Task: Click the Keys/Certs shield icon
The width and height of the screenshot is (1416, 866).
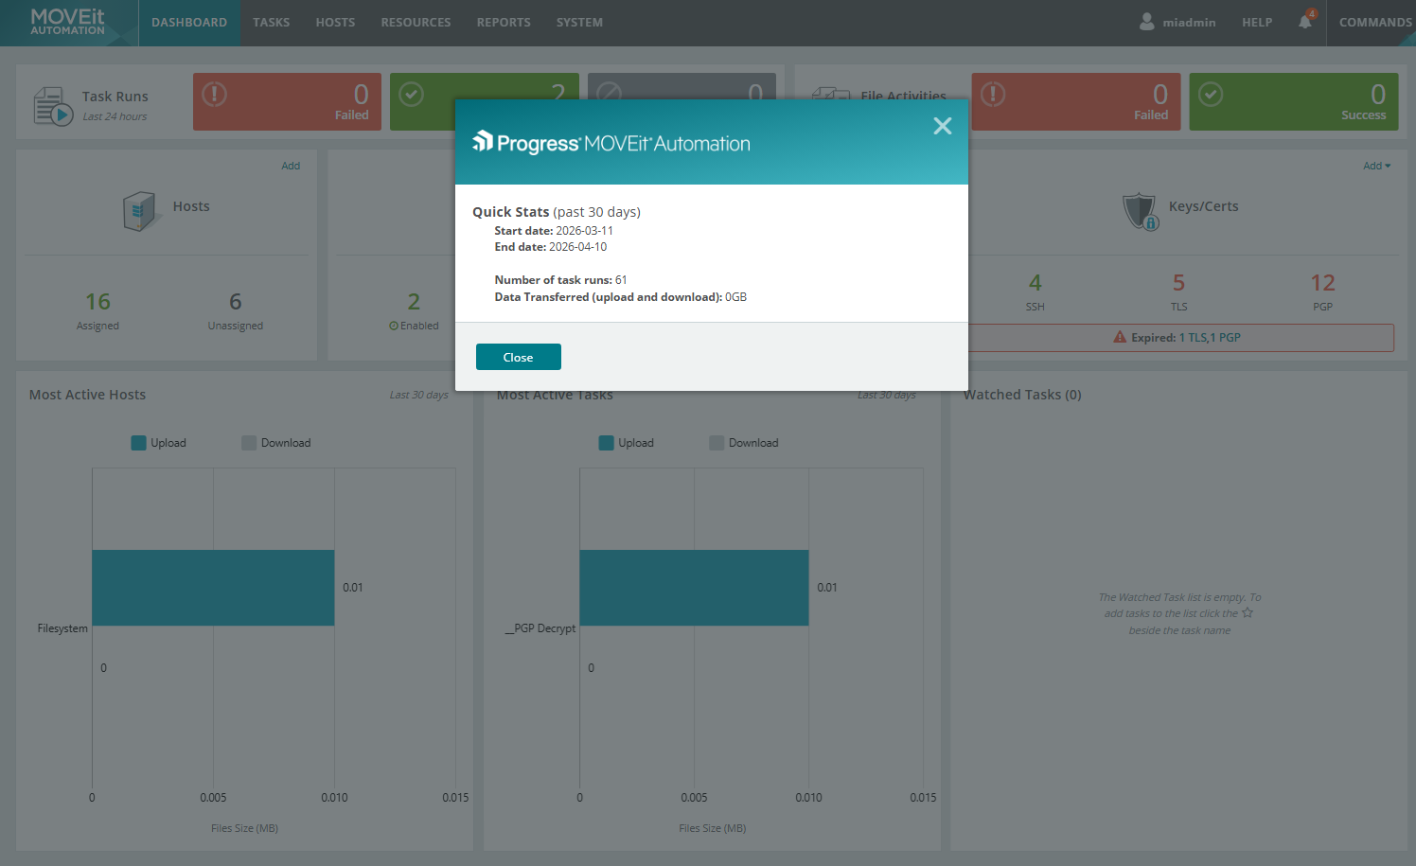Action: pyautogui.click(x=1141, y=211)
